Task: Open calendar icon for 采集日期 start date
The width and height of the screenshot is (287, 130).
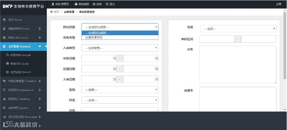Action: [x=114, y=58]
